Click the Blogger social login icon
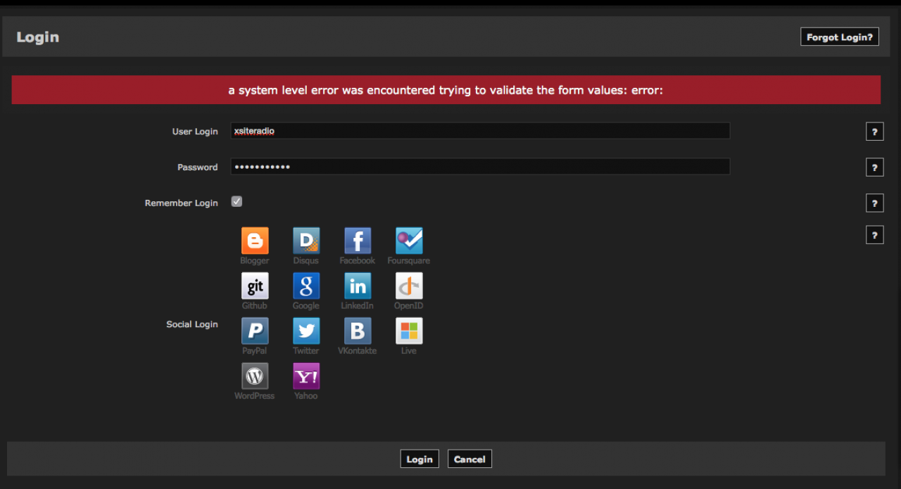This screenshot has height=489, width=901. click(x=255, y=241)
